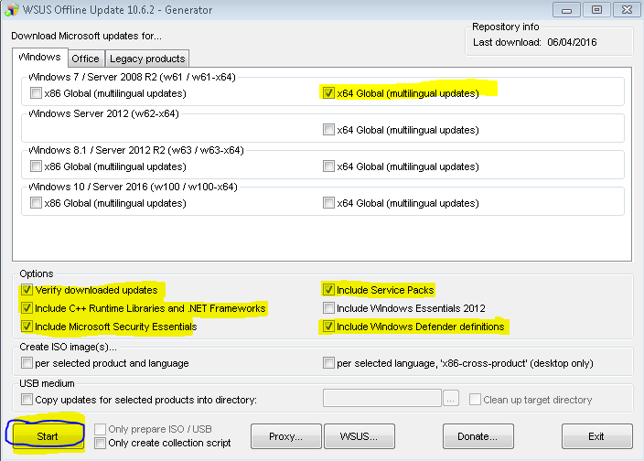Viewport: 644px width, 461px height.
Task: Toggle Include Windows Defender definitions
Action: click(x=328, y=327)
